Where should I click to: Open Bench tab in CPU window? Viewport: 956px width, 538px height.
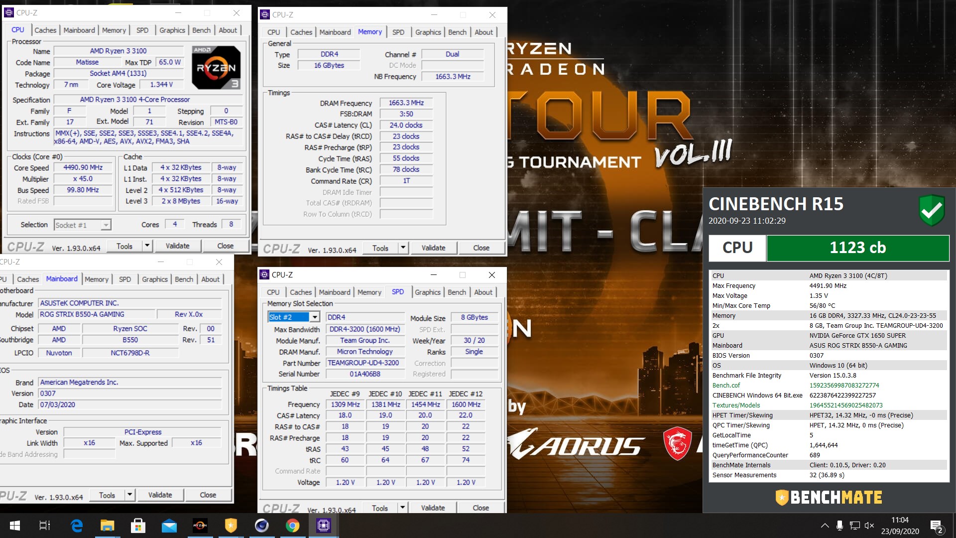point(201,30)
